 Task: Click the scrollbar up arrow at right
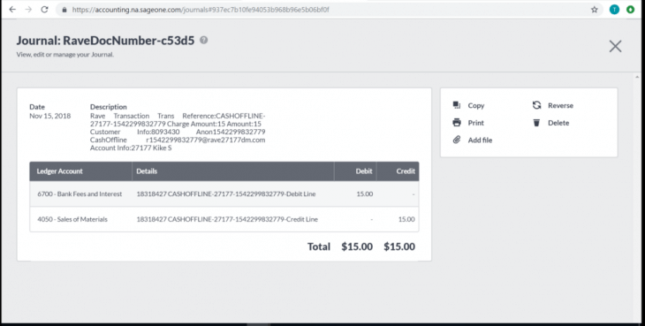pyautogui.click(x=638, y=77)
